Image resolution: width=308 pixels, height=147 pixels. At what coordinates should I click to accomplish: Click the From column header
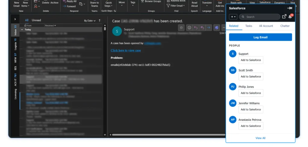click(x=29, y=25)
